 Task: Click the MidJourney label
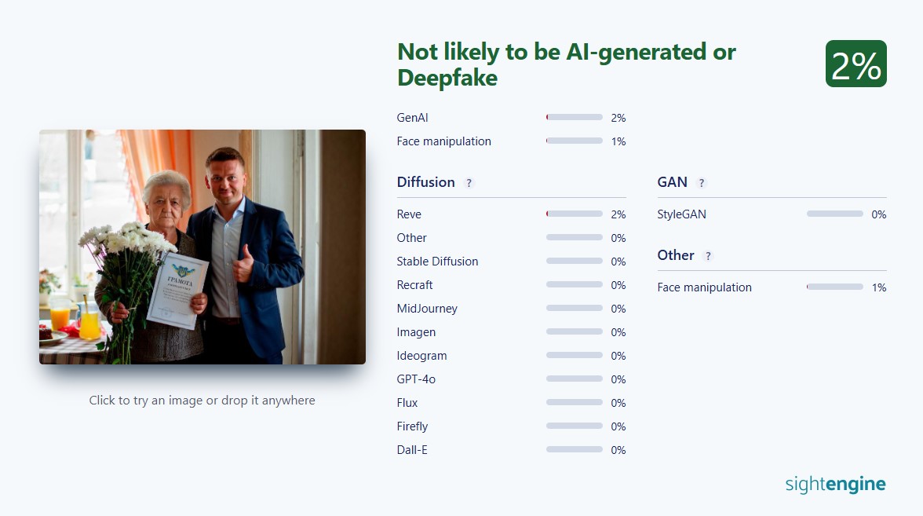[427, 309]
